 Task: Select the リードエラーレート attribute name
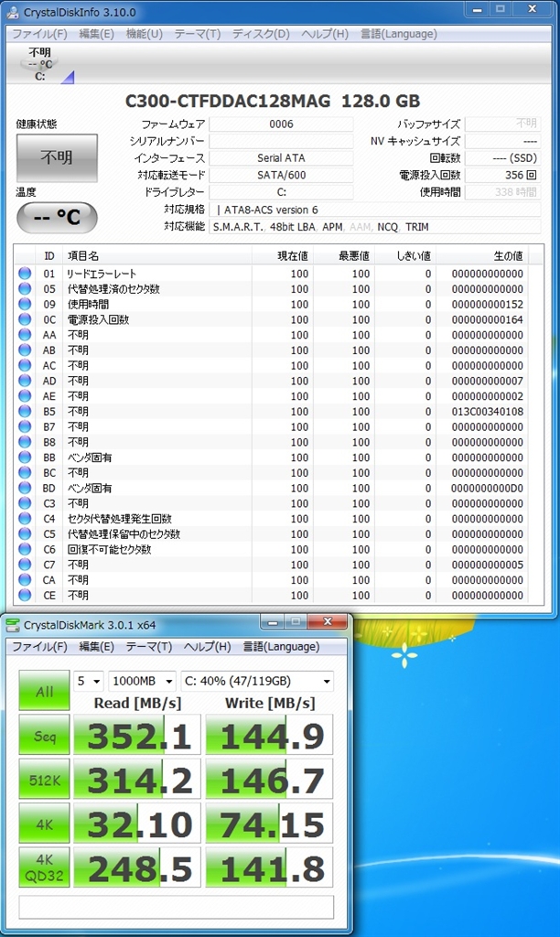pyautogui.click(x=102, y=274)
